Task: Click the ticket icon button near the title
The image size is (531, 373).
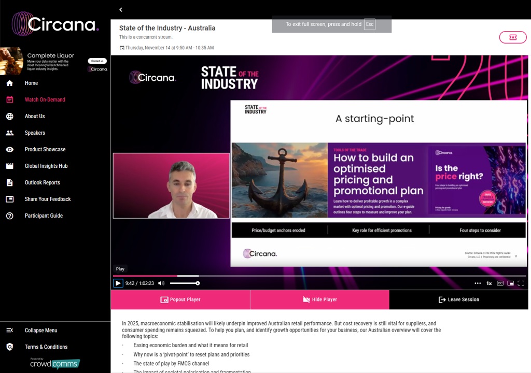Action: coord(513,37)
